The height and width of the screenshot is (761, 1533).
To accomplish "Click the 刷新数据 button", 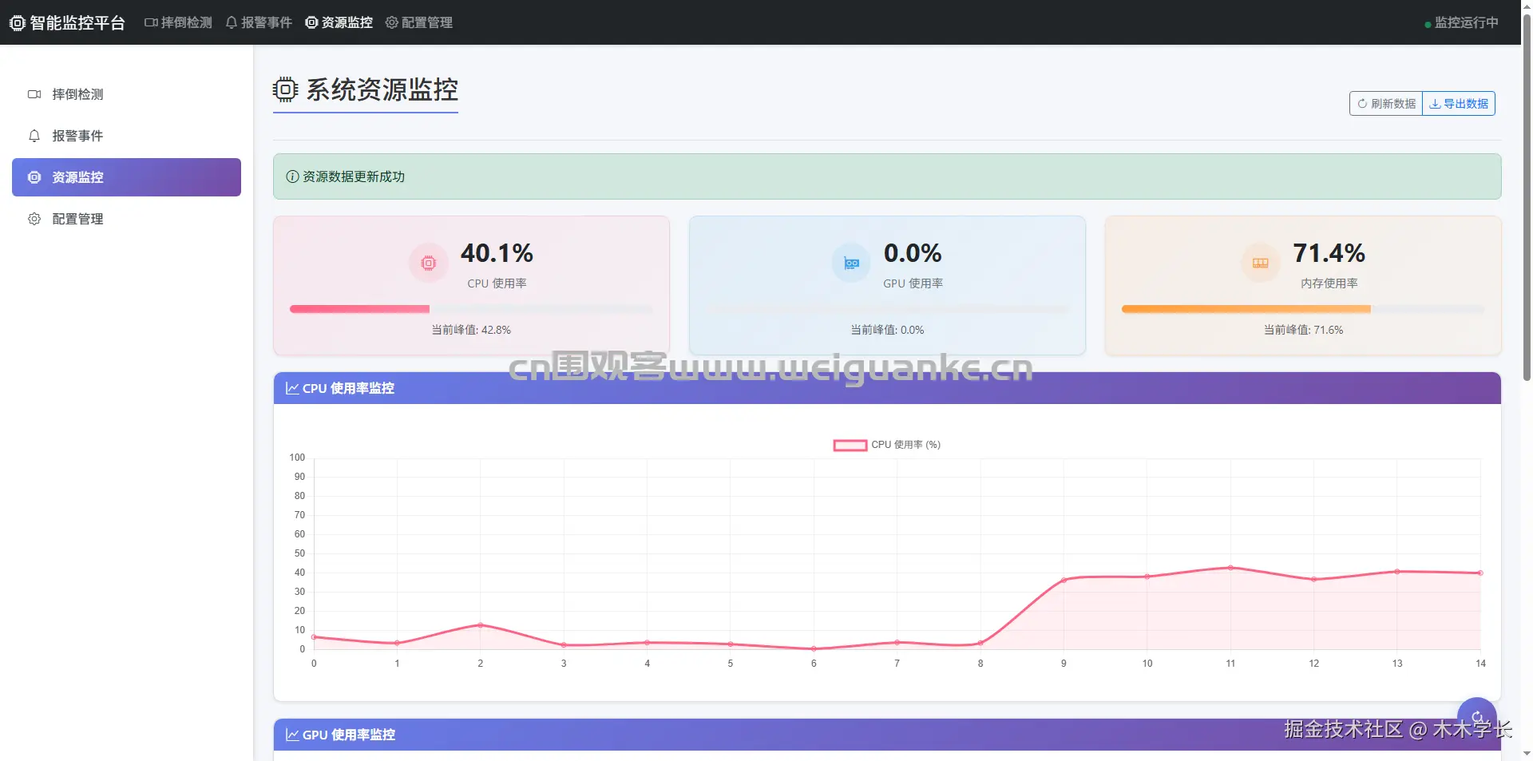I will (1386, 104).
